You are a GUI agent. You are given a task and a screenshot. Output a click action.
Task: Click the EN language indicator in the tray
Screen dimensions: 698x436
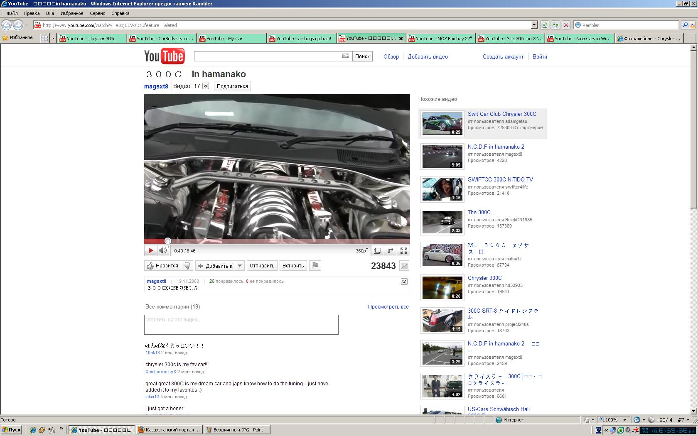[x=598, y=430]
